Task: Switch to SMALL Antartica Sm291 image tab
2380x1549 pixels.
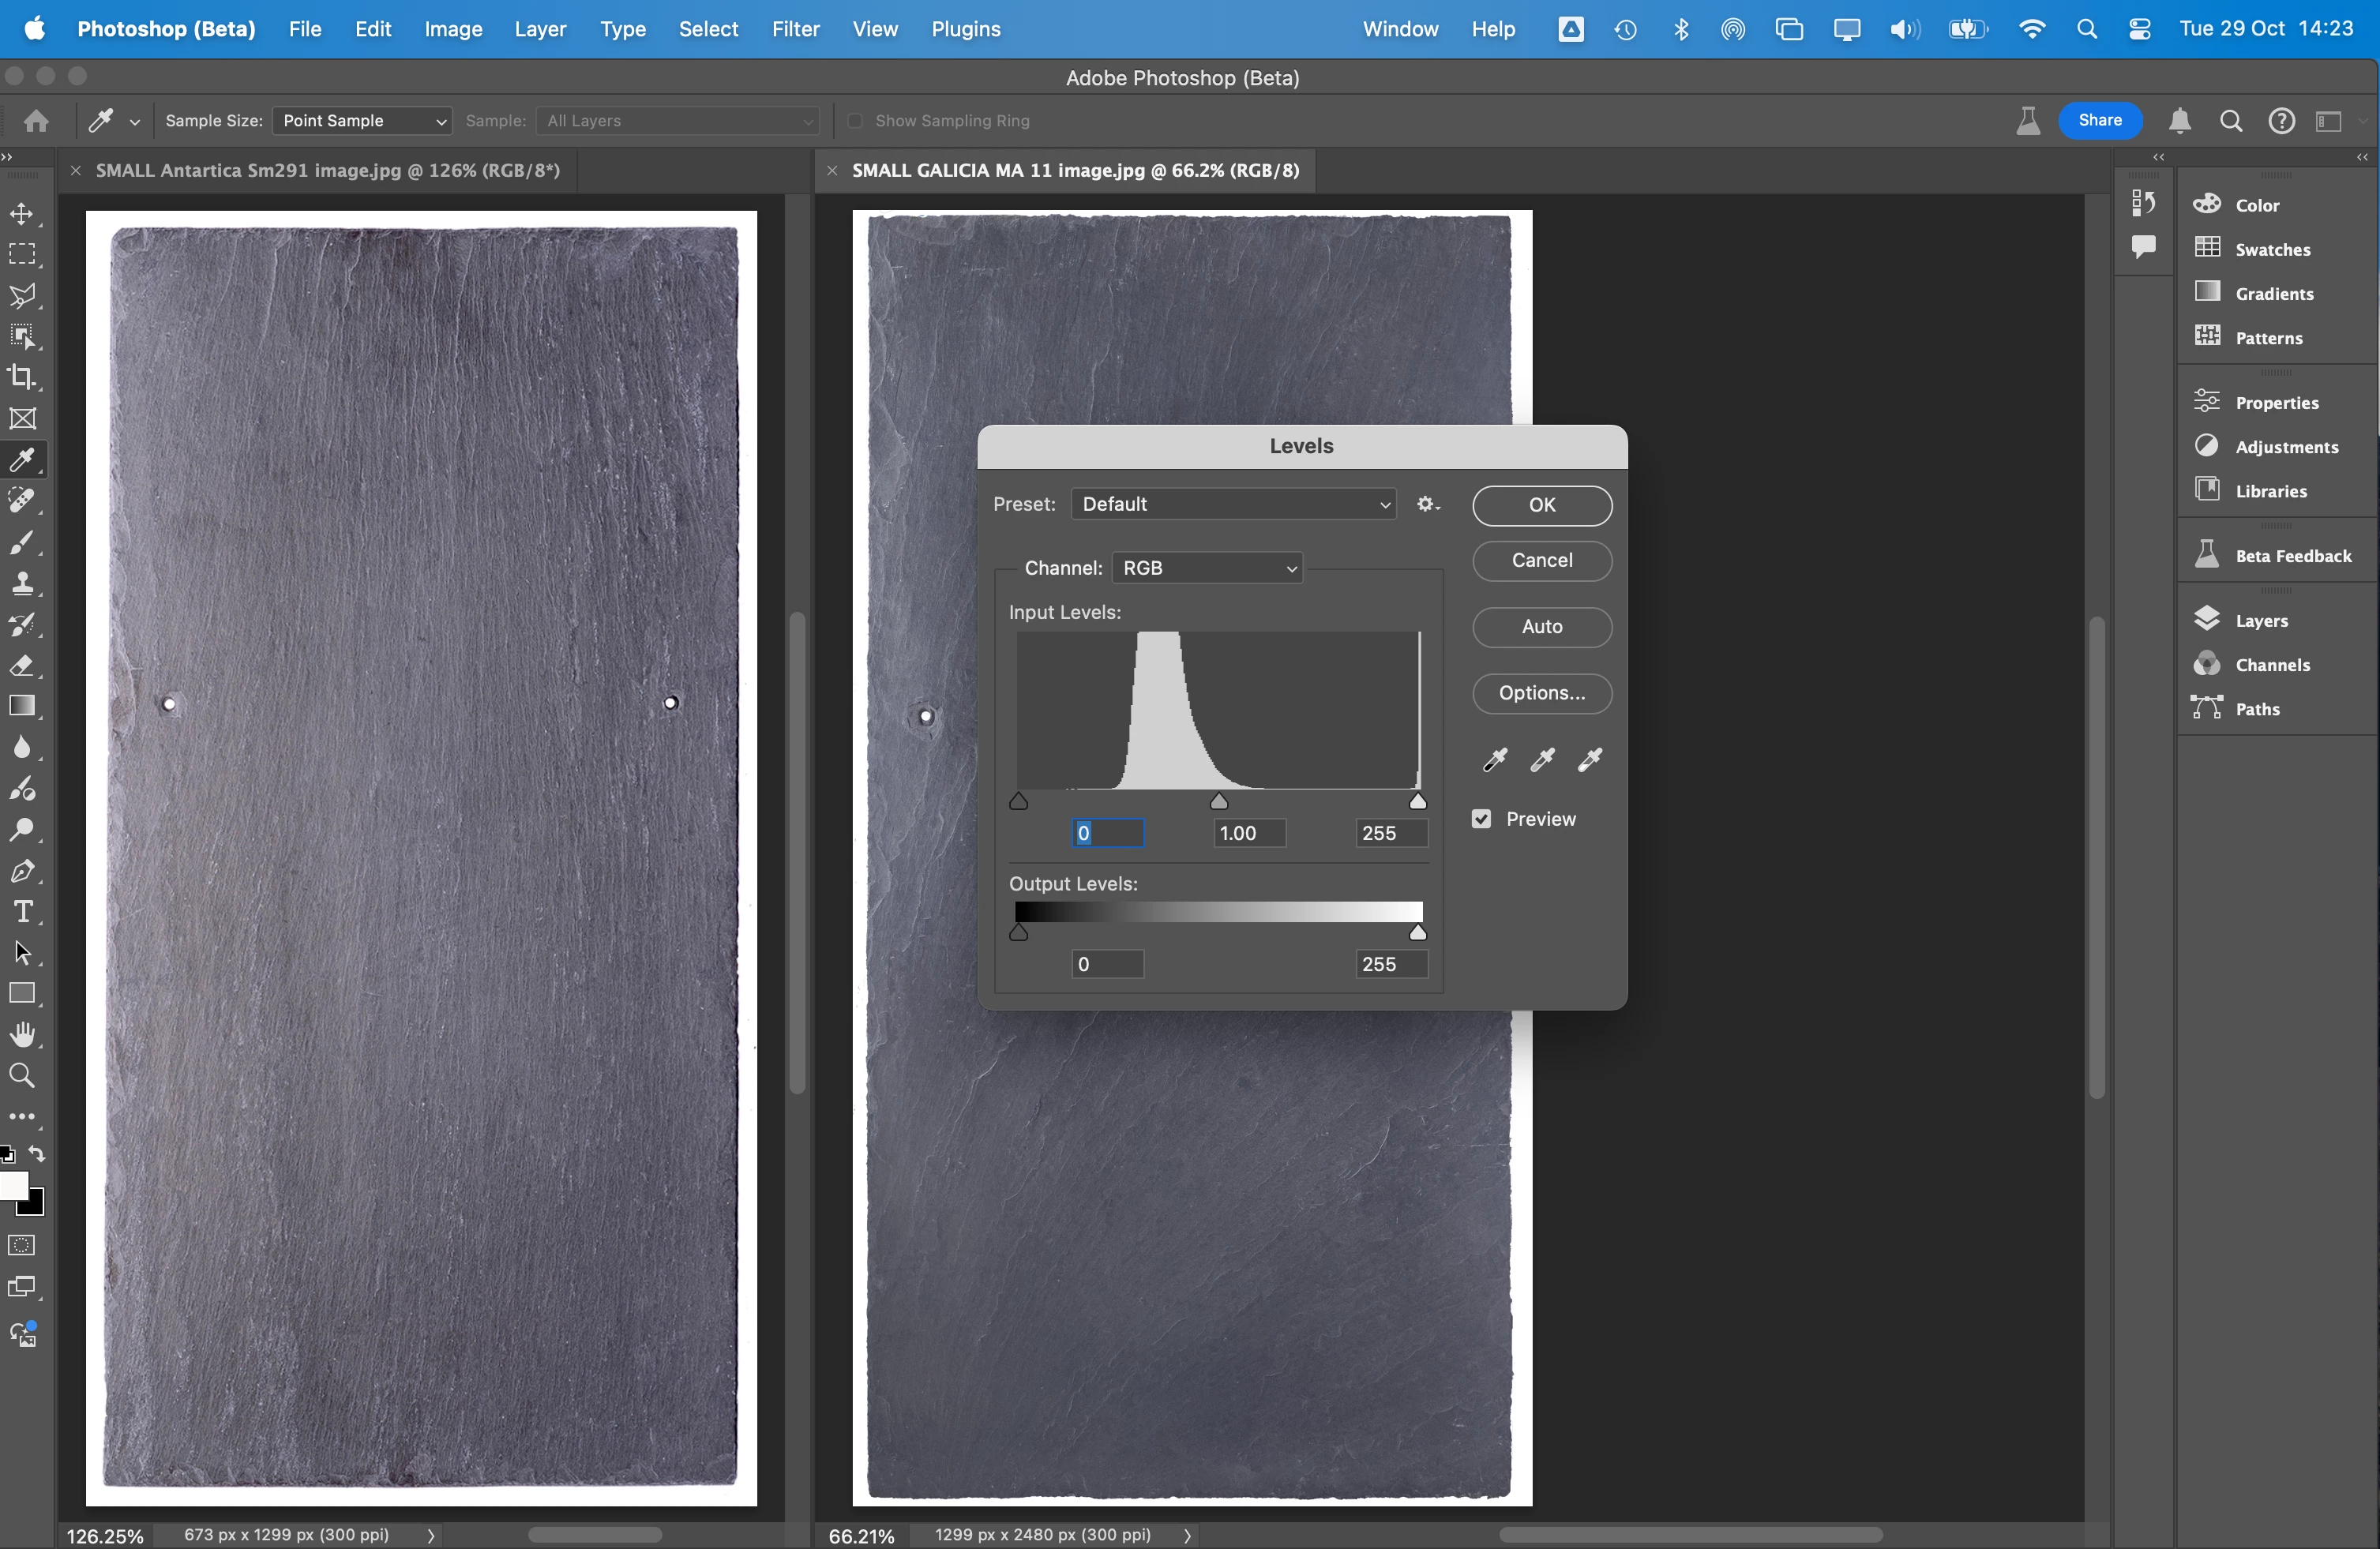Action: click(x=327, y=170)
